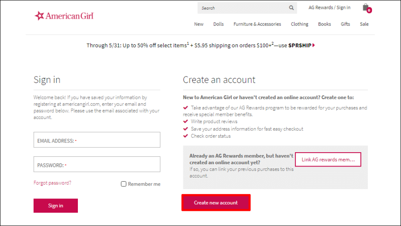
Task: Toggle the Remember me checkbox
Action: coord(124,184)
